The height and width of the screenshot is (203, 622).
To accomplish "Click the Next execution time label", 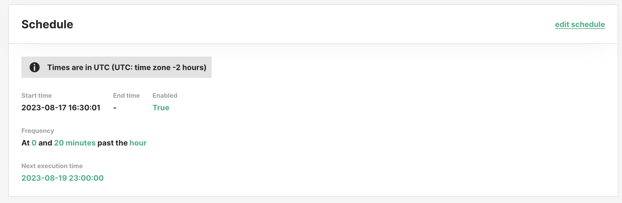I will tap(52, 166).
